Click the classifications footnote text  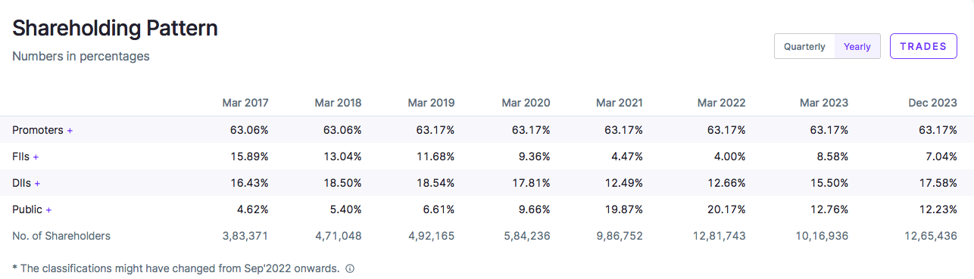pos(176,268)
